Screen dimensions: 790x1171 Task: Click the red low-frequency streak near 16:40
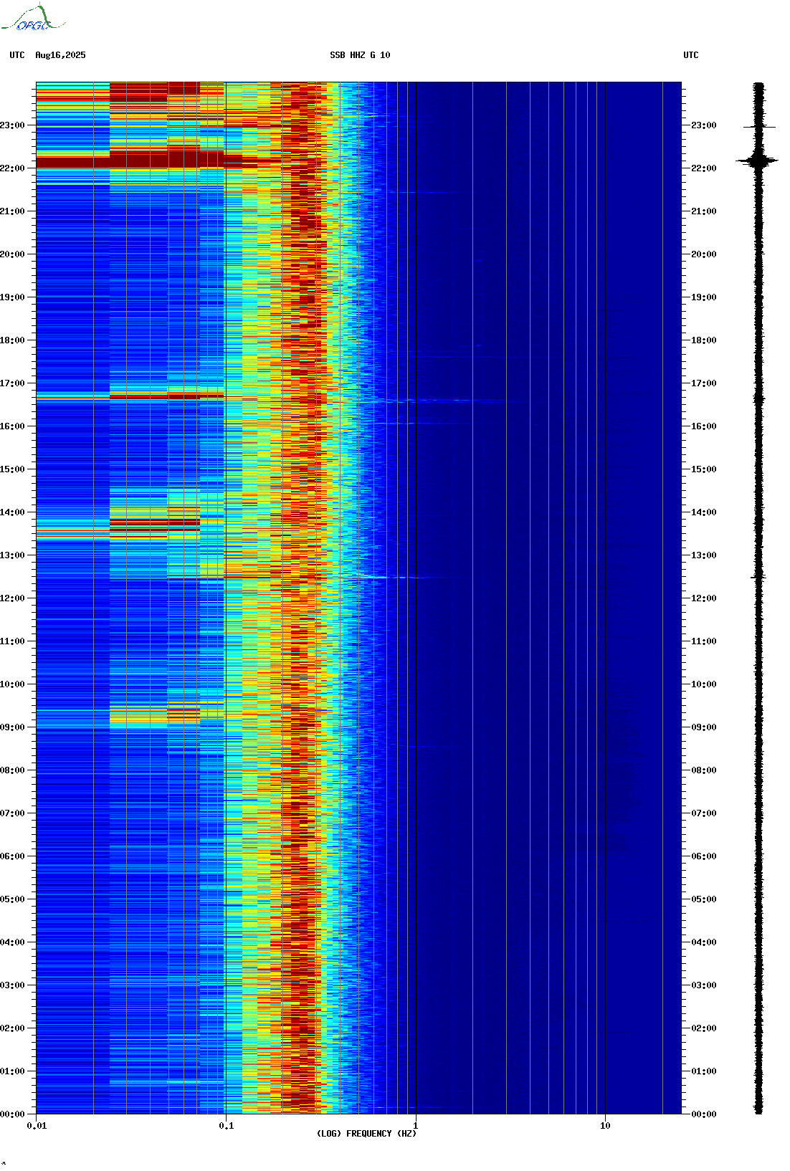[166, 396]
